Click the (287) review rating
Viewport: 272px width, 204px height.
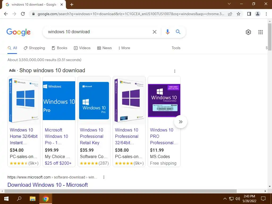(x=104, y=163)
